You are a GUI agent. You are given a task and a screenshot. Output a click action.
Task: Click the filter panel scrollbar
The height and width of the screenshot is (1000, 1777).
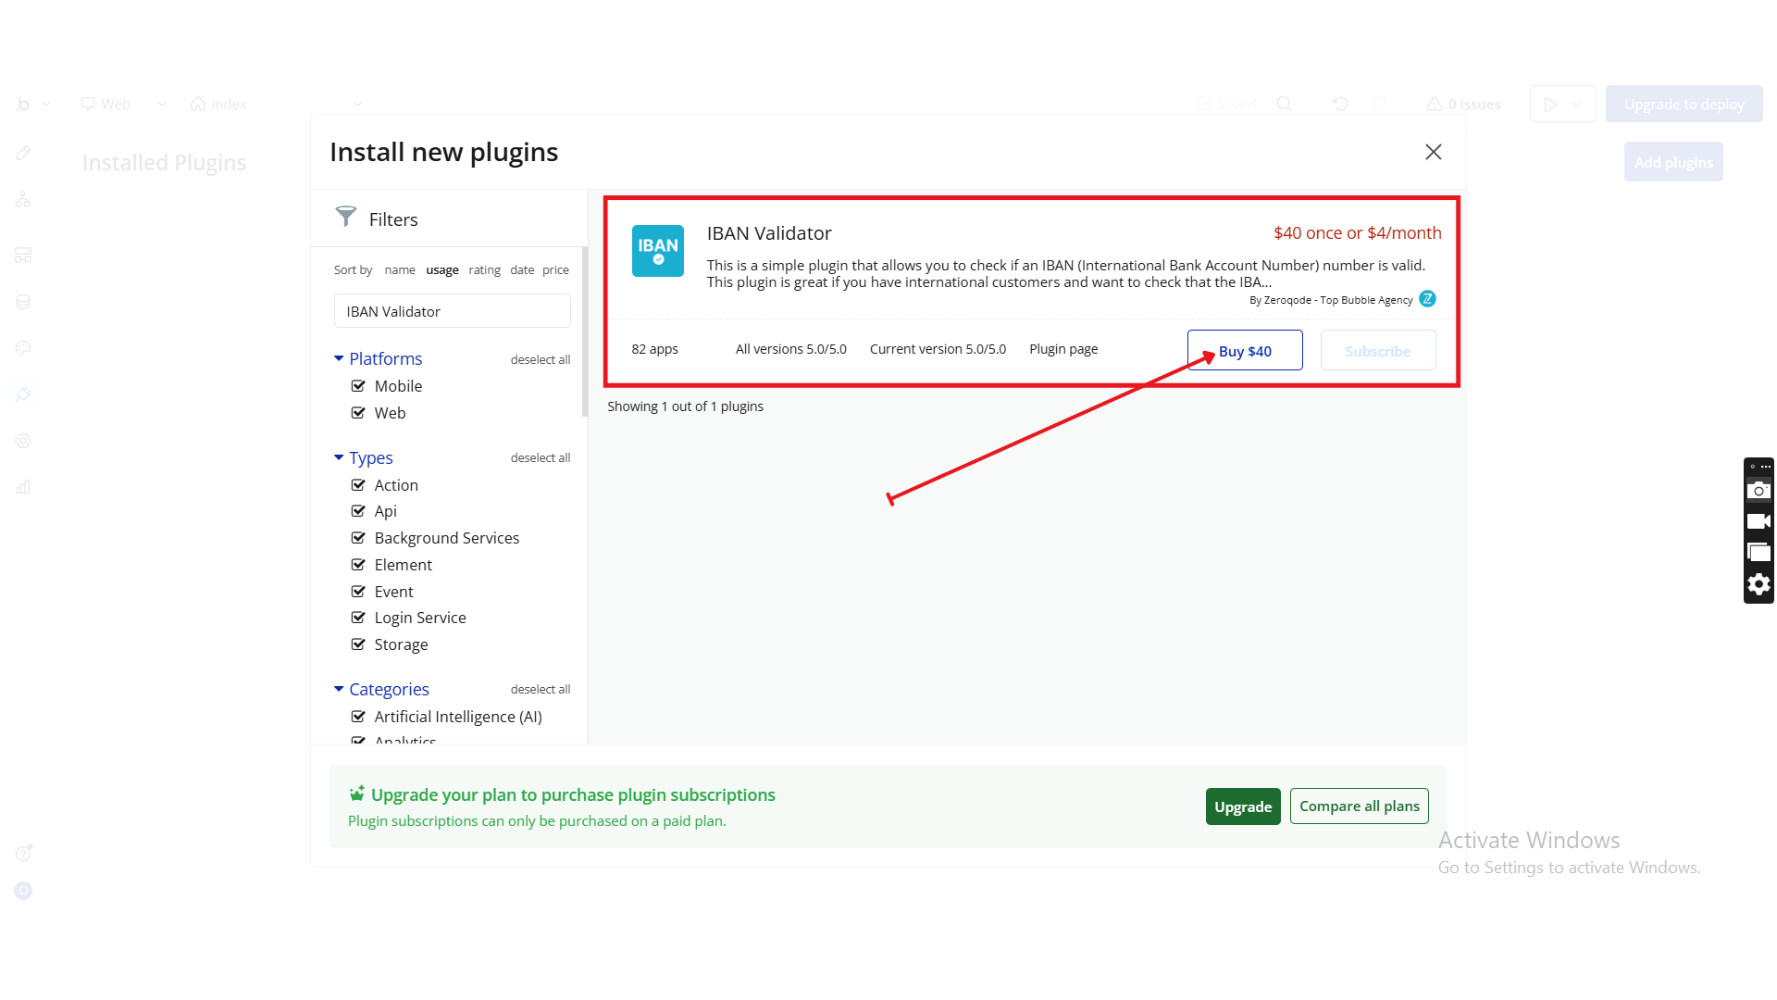(x=584, y=333)
